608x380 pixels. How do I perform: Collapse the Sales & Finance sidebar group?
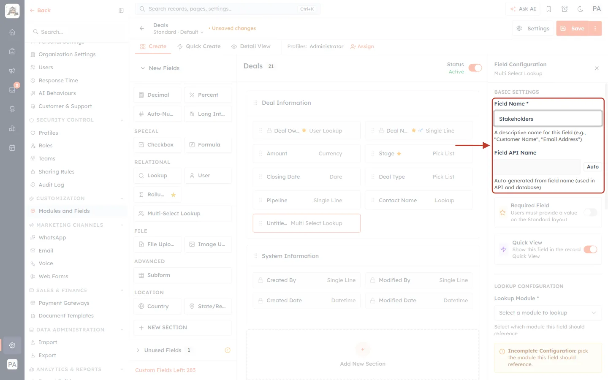(x=122, y=290)
